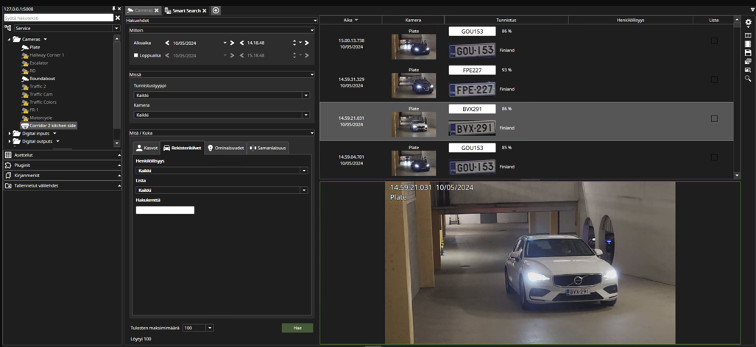
Task: Go to next start date
Action: click(x=232, y=43)
